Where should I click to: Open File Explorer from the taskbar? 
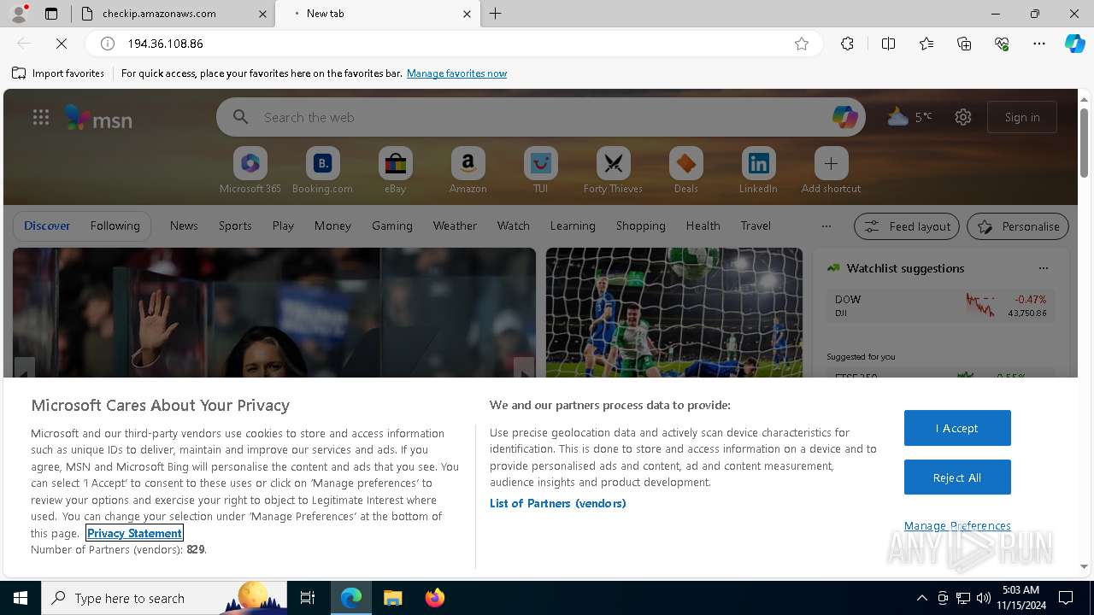coord(393,598)
